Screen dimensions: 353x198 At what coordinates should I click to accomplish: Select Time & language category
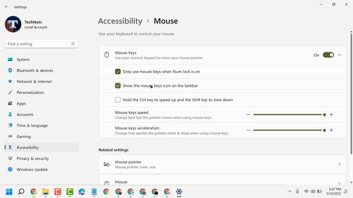pos(41,125)
